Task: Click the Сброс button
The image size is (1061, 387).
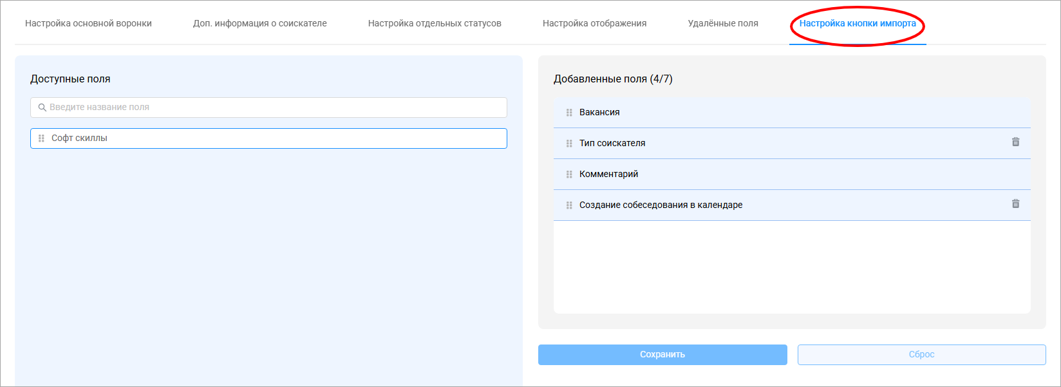Action: click(922, 355)
